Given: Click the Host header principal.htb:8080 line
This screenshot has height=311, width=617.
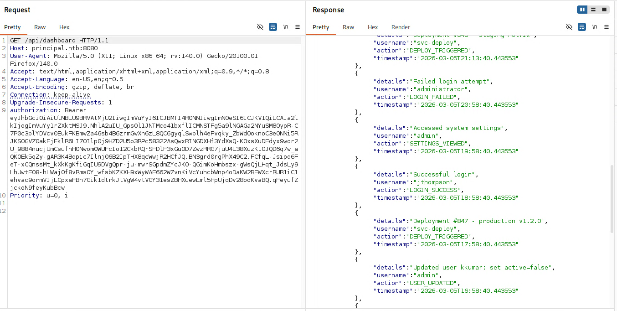Looking at the screenshot, I should [54, 48].
